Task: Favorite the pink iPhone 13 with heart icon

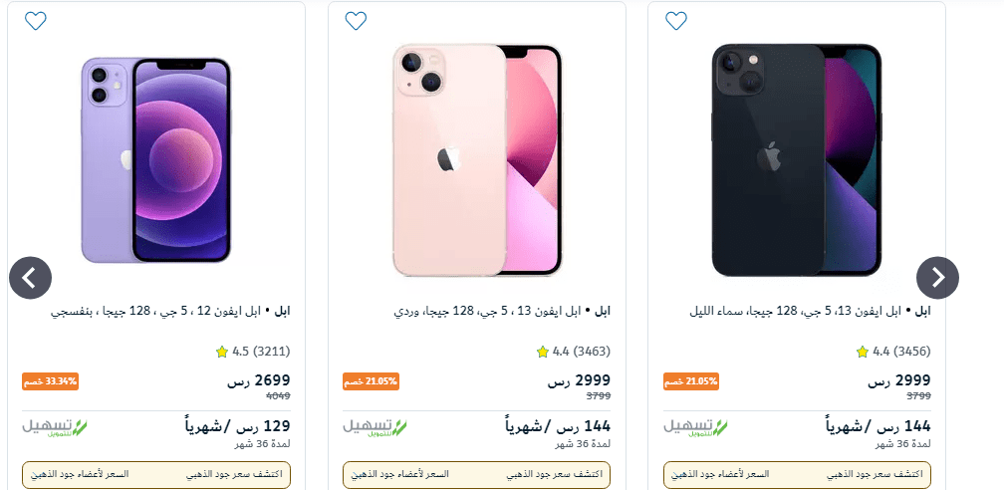Action: (x=356, y=21)
